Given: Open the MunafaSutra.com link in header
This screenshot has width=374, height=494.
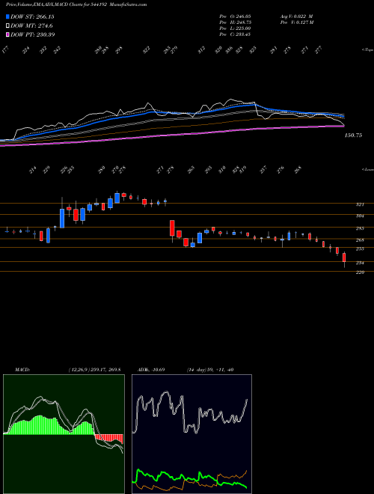Looking at the screenshot, I should coord(126,5).
